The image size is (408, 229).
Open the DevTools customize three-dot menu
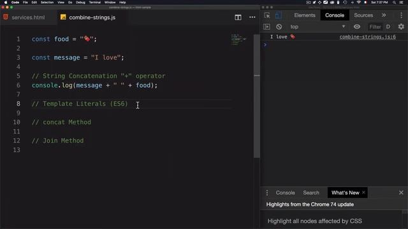tap(401, 15)
